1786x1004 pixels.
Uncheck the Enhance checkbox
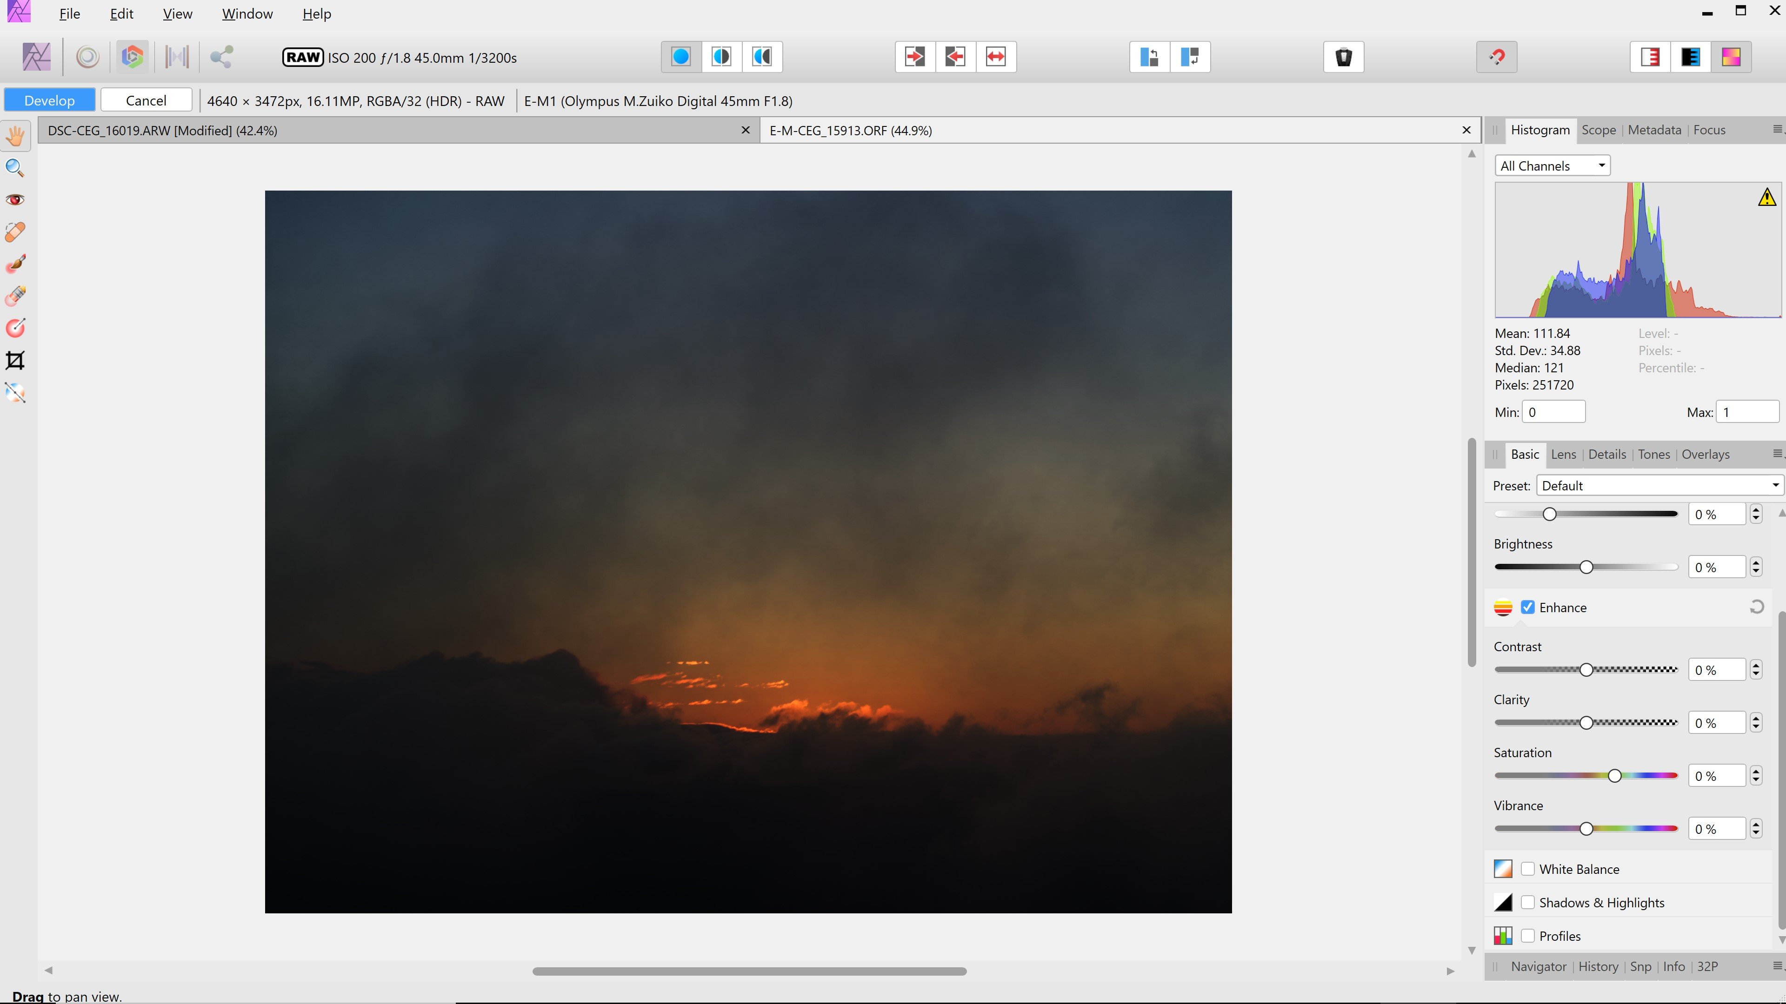click(x=1527, y=607)
